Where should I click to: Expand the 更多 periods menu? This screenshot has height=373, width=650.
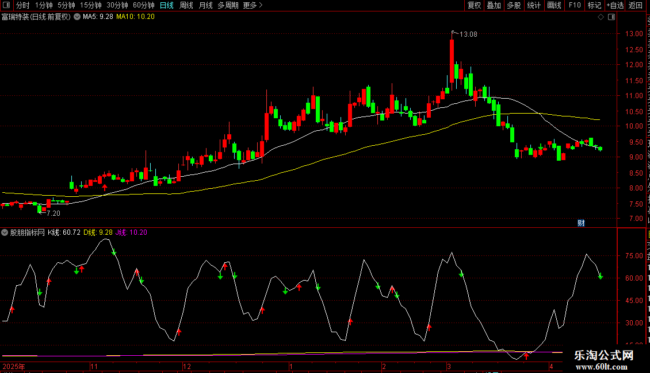253,5
